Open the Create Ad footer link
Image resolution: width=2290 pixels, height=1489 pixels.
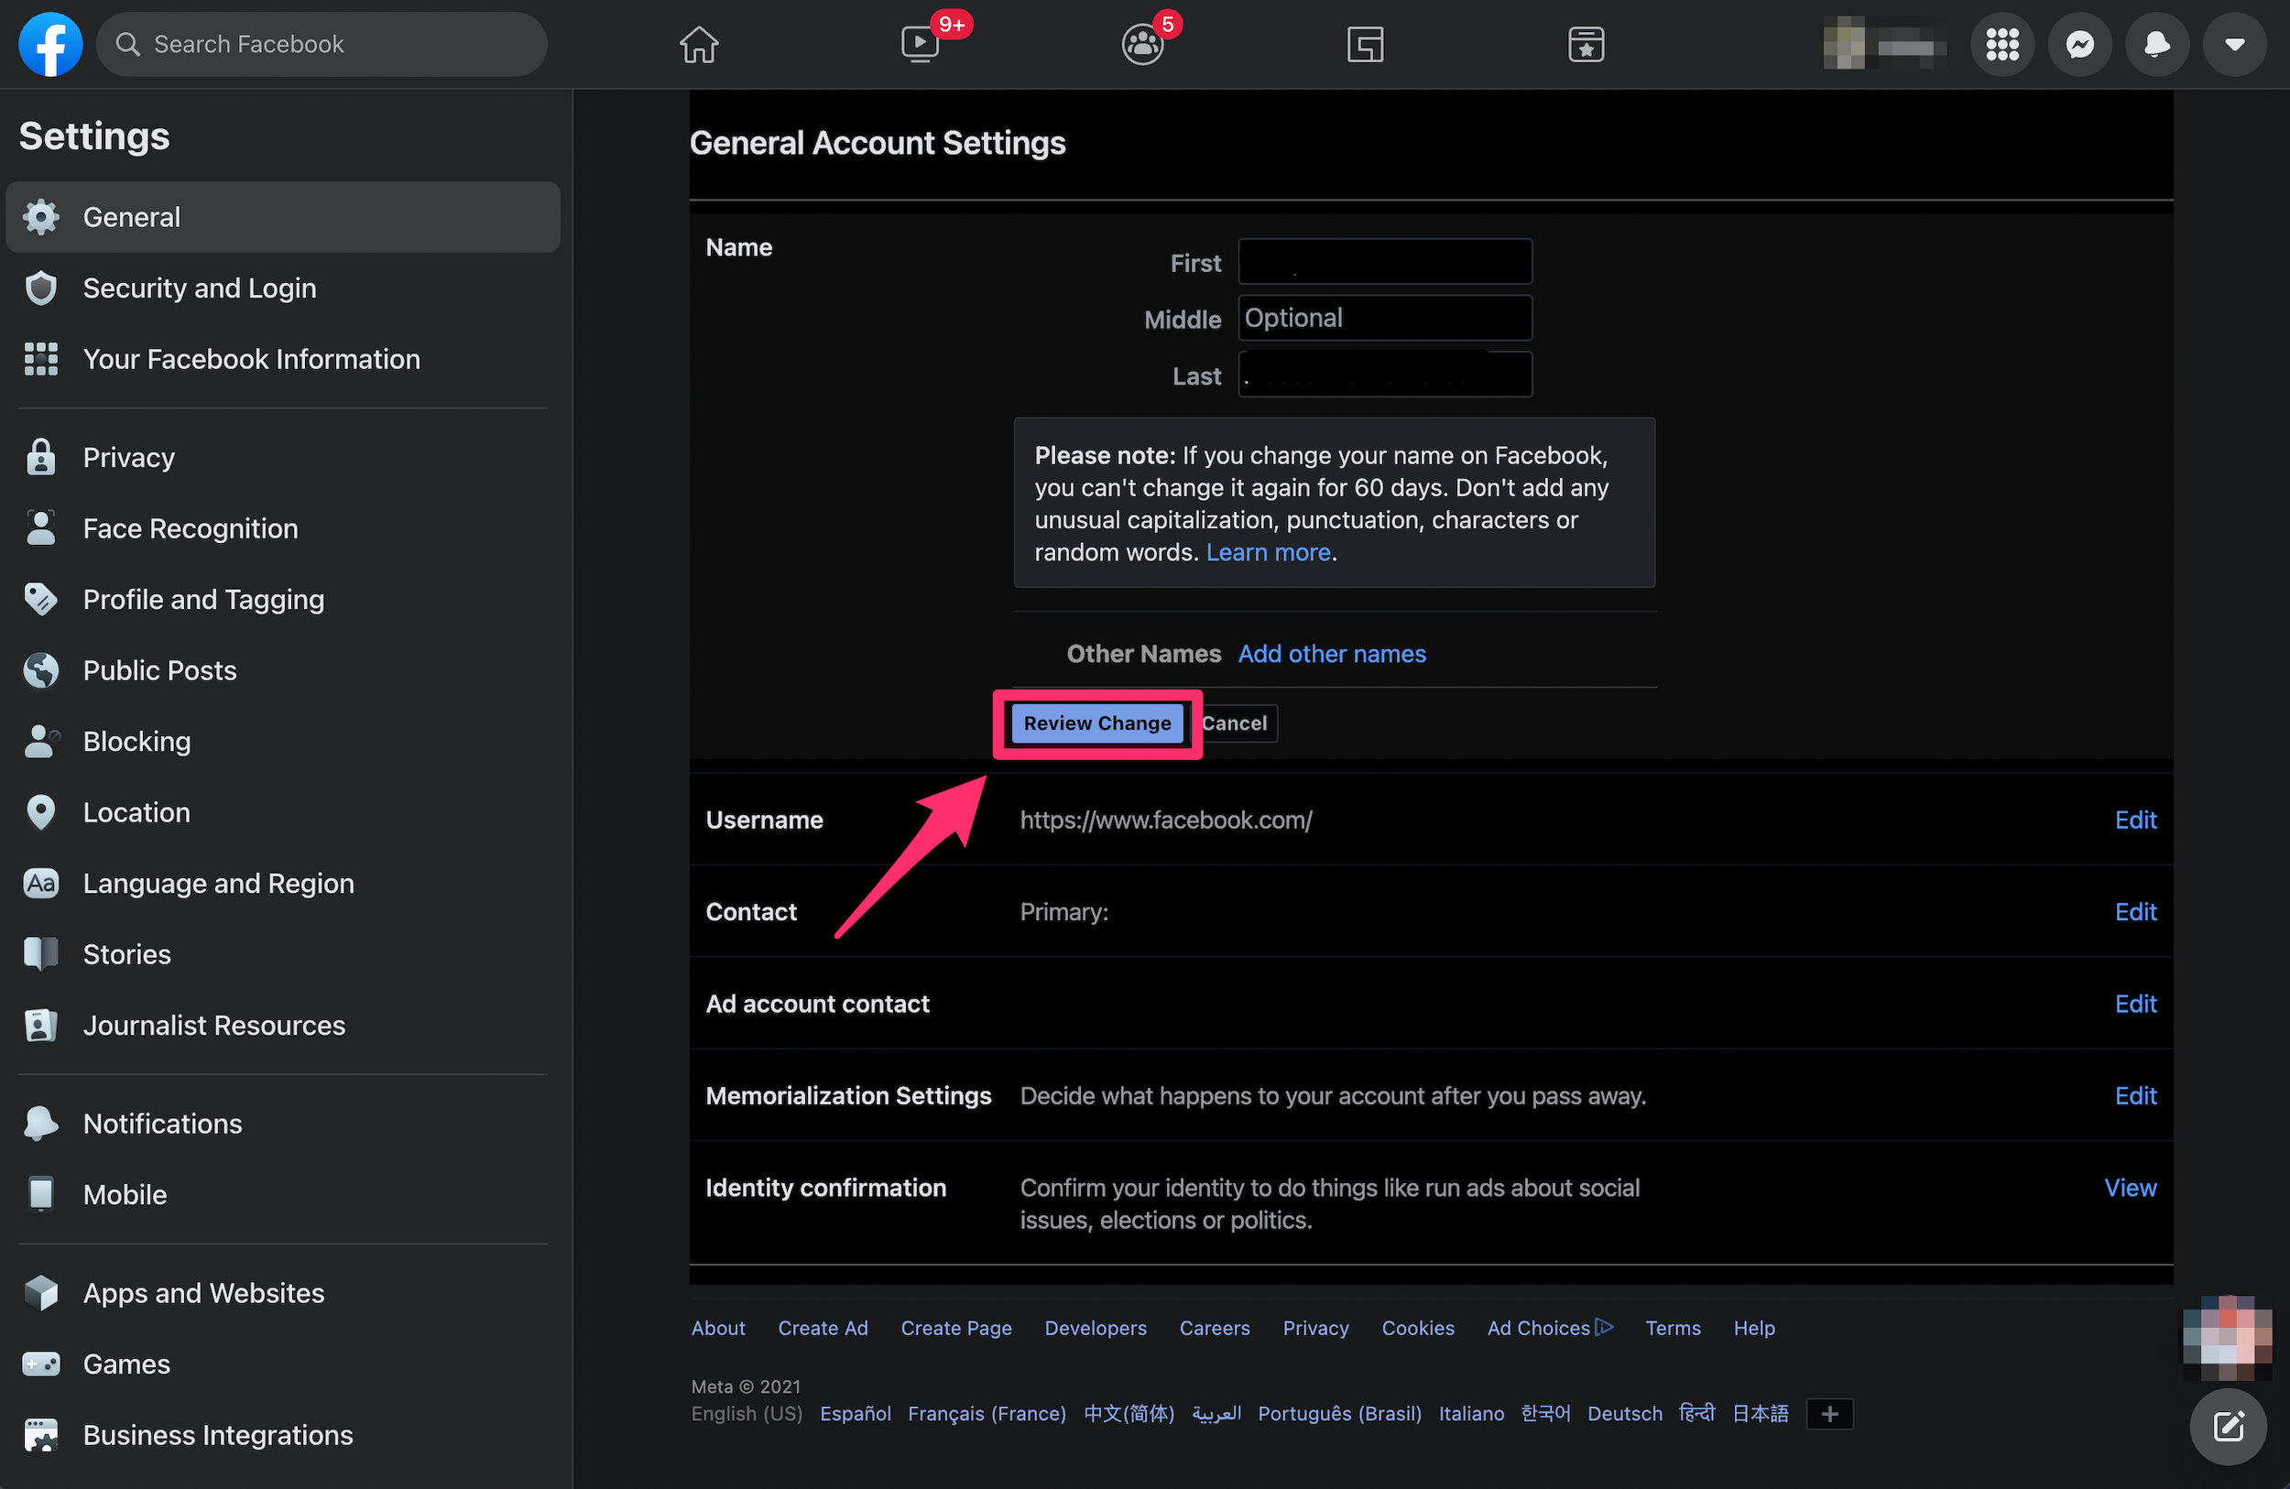823,1329
